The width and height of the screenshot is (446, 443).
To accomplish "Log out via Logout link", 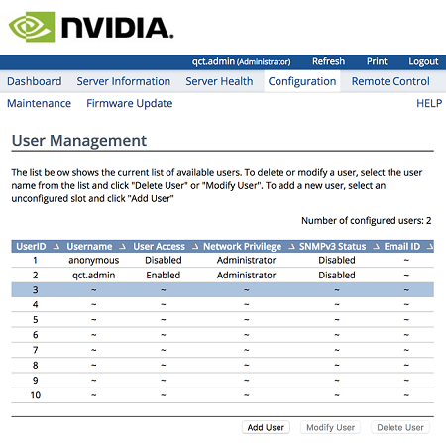I will [423, 61].
